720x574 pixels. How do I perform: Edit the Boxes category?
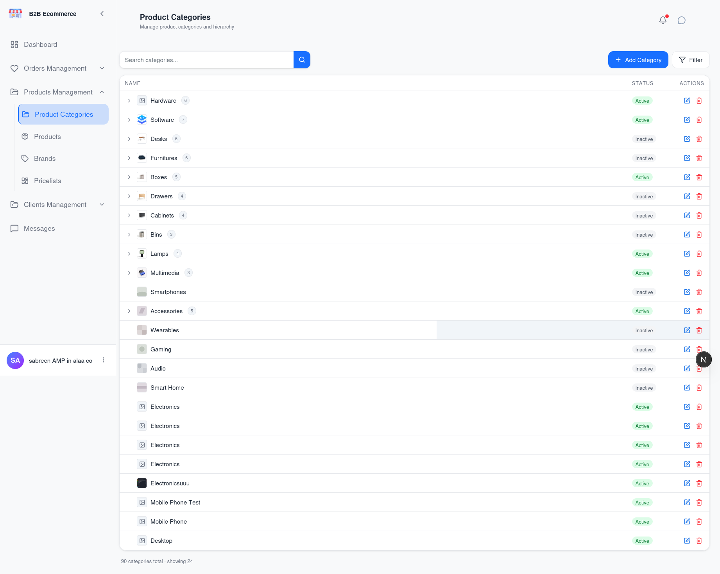(x=687, y=177)
